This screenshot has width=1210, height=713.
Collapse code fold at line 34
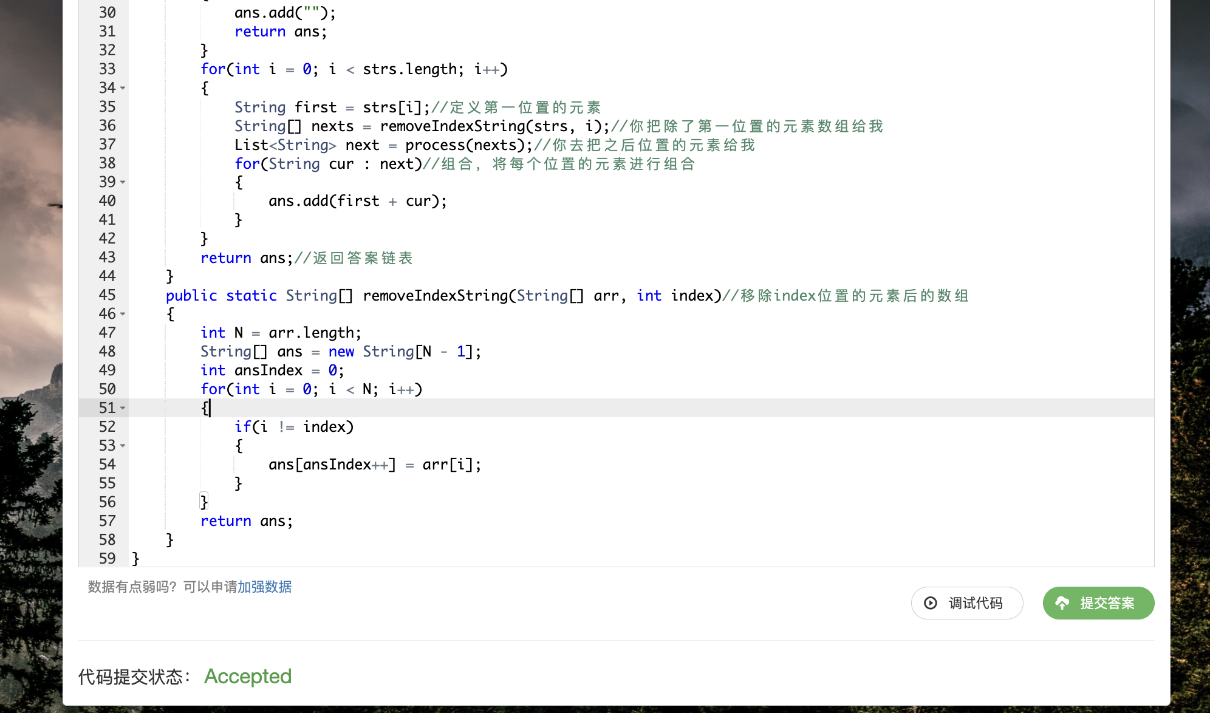(x=123, y=88)
